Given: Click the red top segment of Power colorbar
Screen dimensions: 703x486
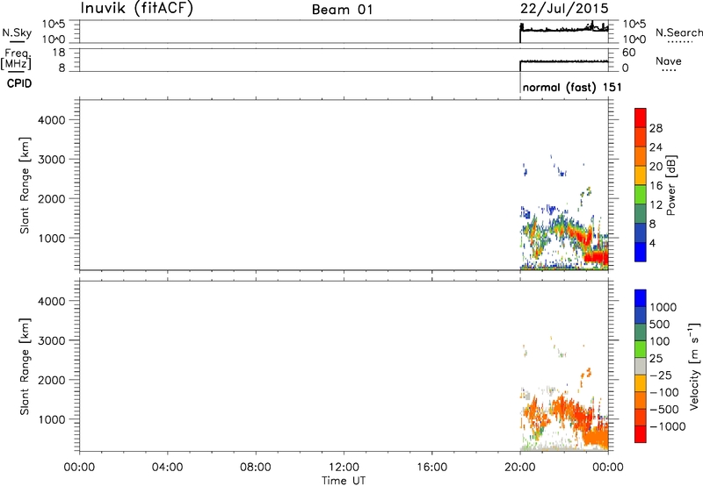Looking at the screenshot, I should (641, 118).
